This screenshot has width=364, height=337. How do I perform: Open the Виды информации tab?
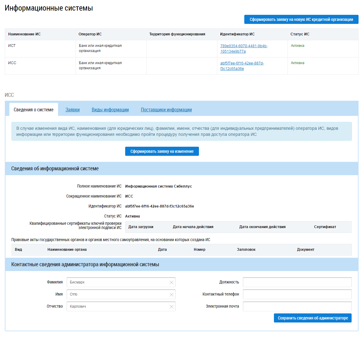coord(110,110)
